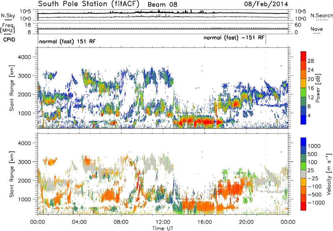Click the 'Nave' legend label

pyautogui.click(x=317, y=29)
